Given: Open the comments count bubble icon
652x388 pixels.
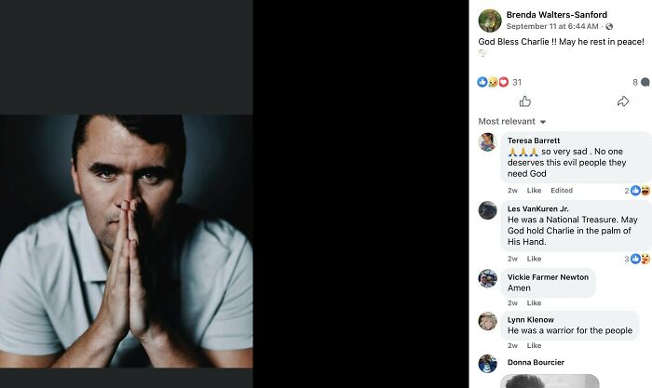Looking at the screenshot, I should point(645,82).
